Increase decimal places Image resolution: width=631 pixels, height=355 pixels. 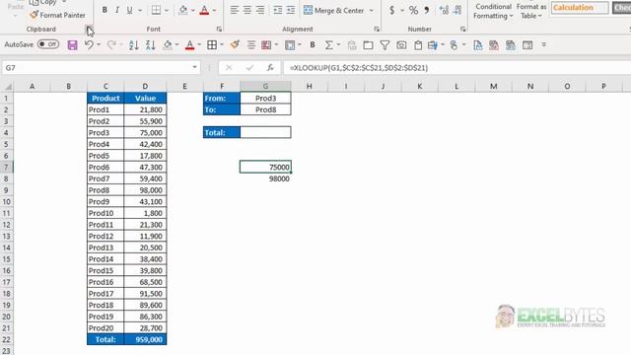coord(444,10)
